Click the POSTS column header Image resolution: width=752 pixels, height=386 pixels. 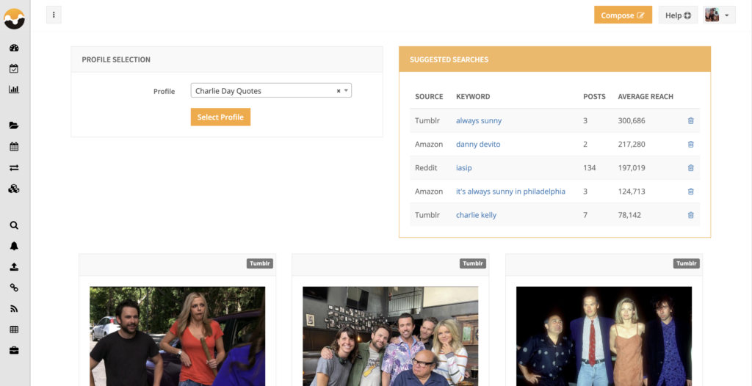pos(594,97)
